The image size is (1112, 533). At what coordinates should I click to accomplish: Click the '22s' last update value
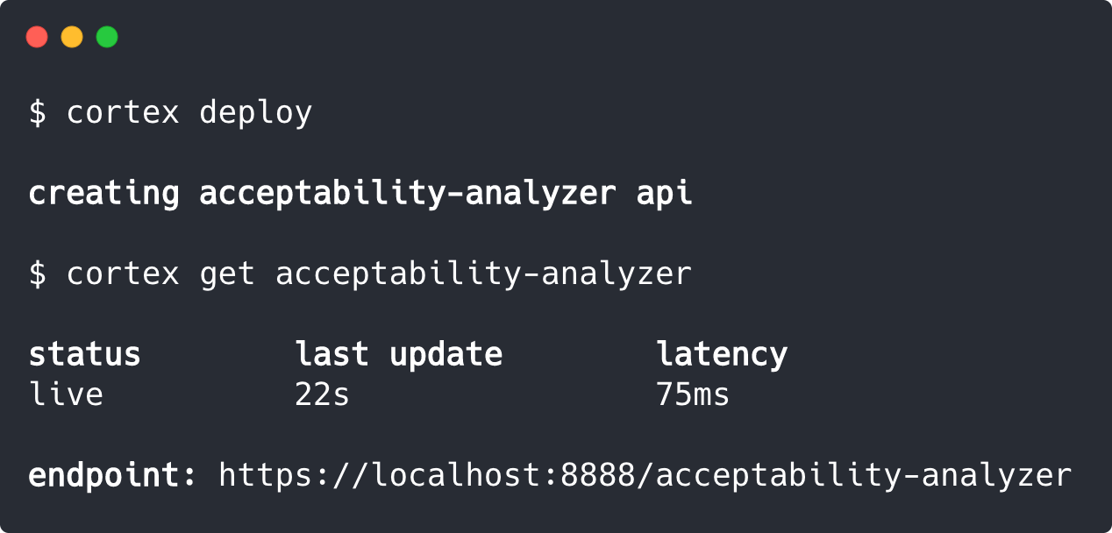point(322,394)
